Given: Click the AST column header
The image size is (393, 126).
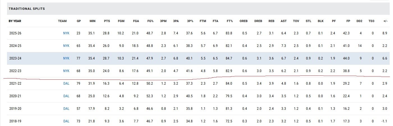Looking at the screenshot, I should (x=284, y=21).
